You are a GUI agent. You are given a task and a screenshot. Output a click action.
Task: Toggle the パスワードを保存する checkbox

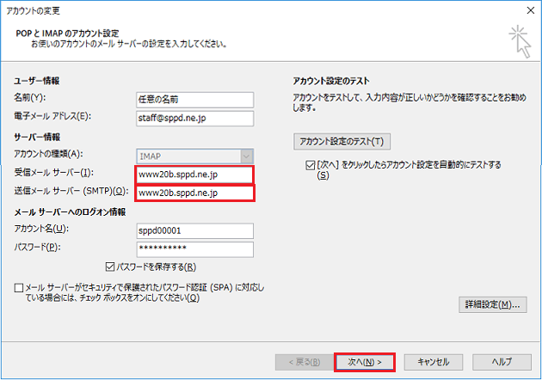pos(110,267)
